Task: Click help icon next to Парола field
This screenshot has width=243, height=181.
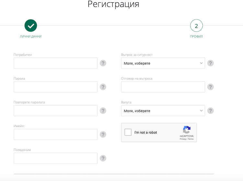Action: (103, 87)
